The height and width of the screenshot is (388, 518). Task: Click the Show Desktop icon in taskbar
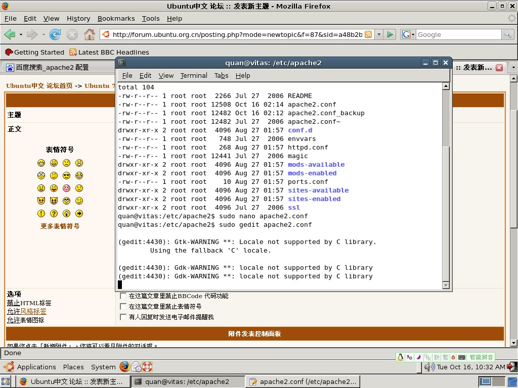click(6, 381)
